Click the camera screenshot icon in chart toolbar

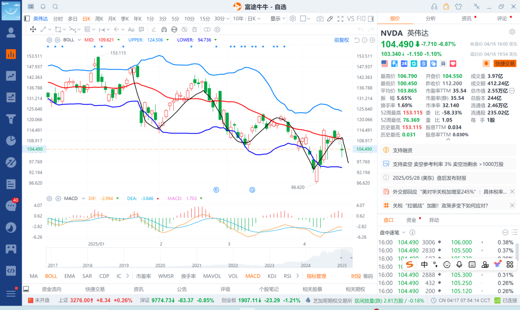pos(320,19)
